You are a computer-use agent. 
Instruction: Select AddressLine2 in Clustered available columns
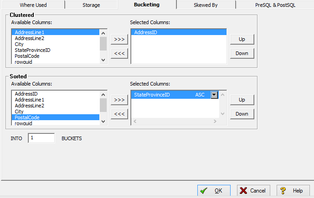[56, 38]
